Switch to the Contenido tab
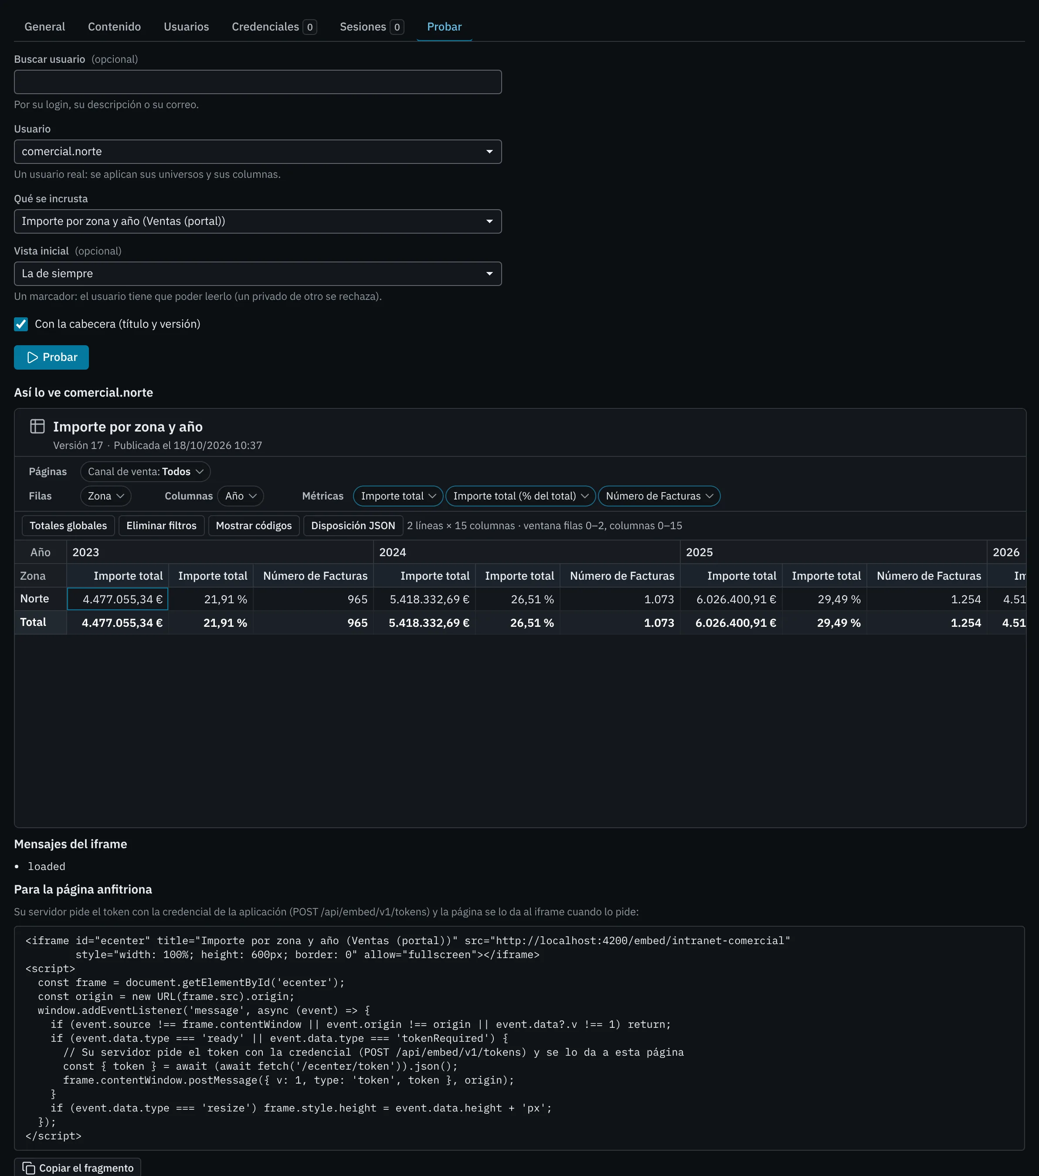This screenshot has height=1176, width=1039. point(115,27)
